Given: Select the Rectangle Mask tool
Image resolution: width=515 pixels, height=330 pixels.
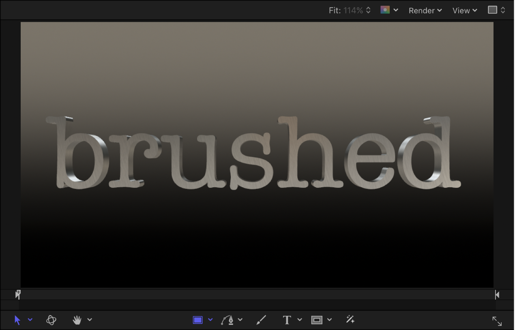Looking at the screenshot, I should pyautogui.click(x=317, y=320).
